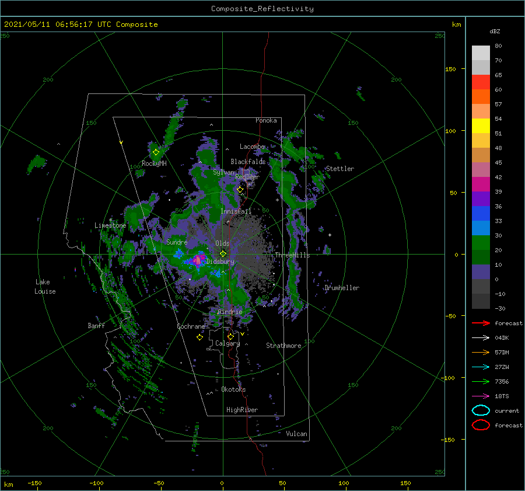
Task: Click the Okotoks label
Action: point(233,389)
